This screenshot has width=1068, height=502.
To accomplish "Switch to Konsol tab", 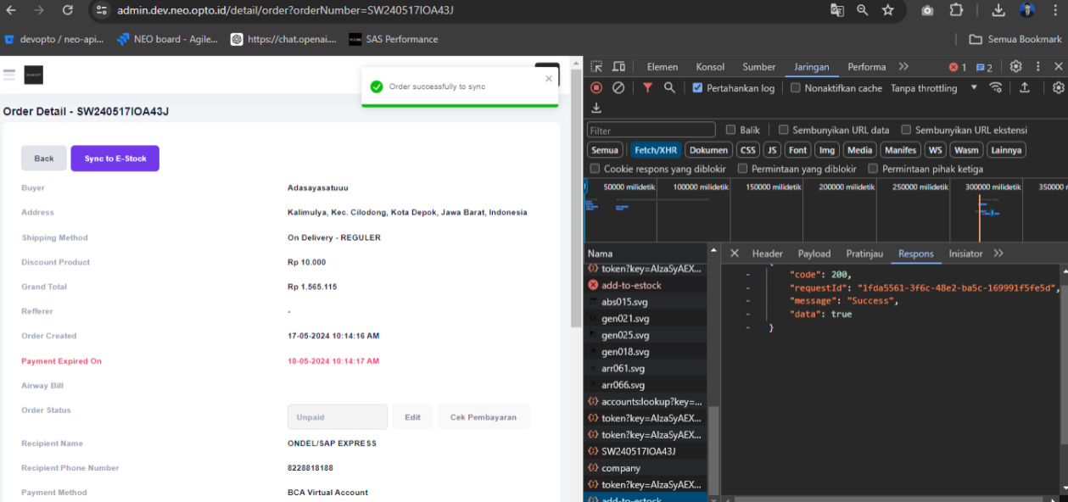I will coord(710,67).
